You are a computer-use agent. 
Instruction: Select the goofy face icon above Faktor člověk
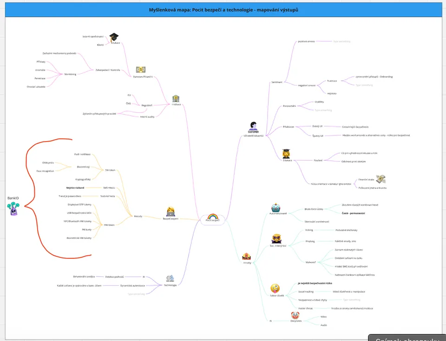[x=275, y=289]
